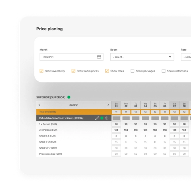Toggle green status dot of REFKA rate

[x=102, y=118]
